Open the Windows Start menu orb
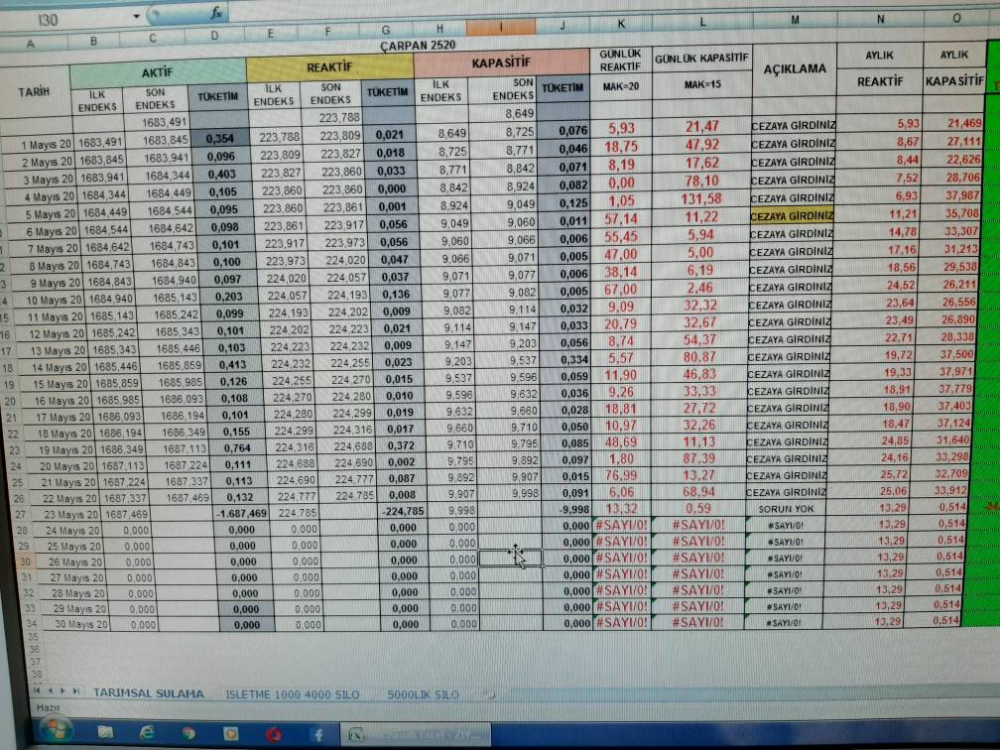This screenshot has height=750, width=1000. pos(57,729)
